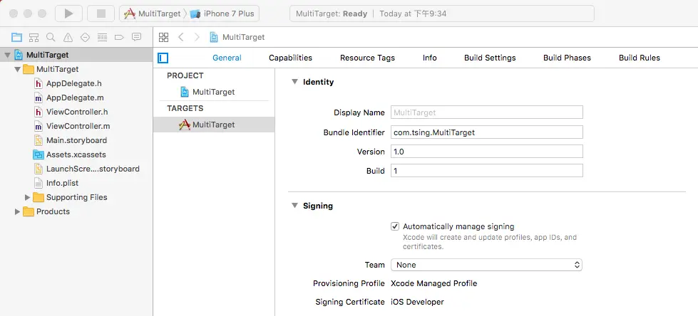The width and height of the screenshot is (698, 316).
Task: Hide the project and targets list
Action: [x=163, y=58]
